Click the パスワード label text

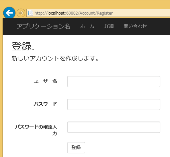tap(45, 104)
